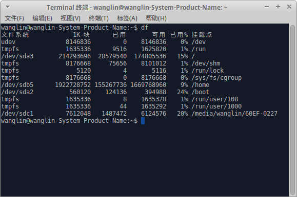Click the 15% usage value
The image size is (297, 197).
(x=183, y=56)
